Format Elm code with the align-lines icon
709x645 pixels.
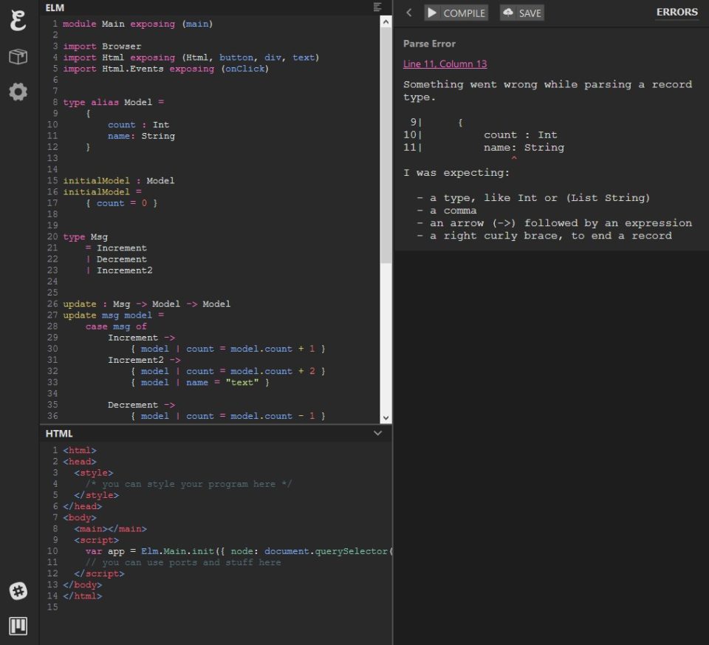[x=378, y=7]
